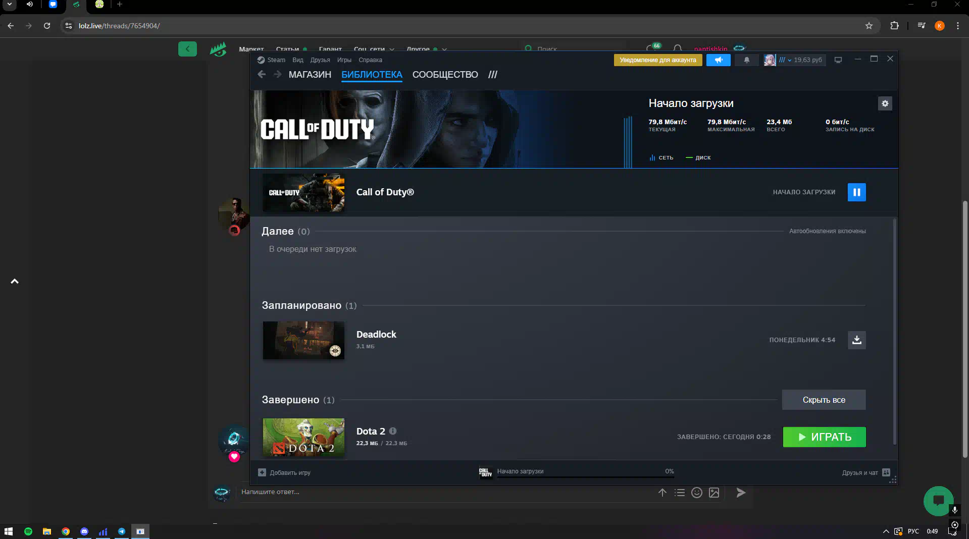
Task: Start the Deadlock download now
Action: 856,340
